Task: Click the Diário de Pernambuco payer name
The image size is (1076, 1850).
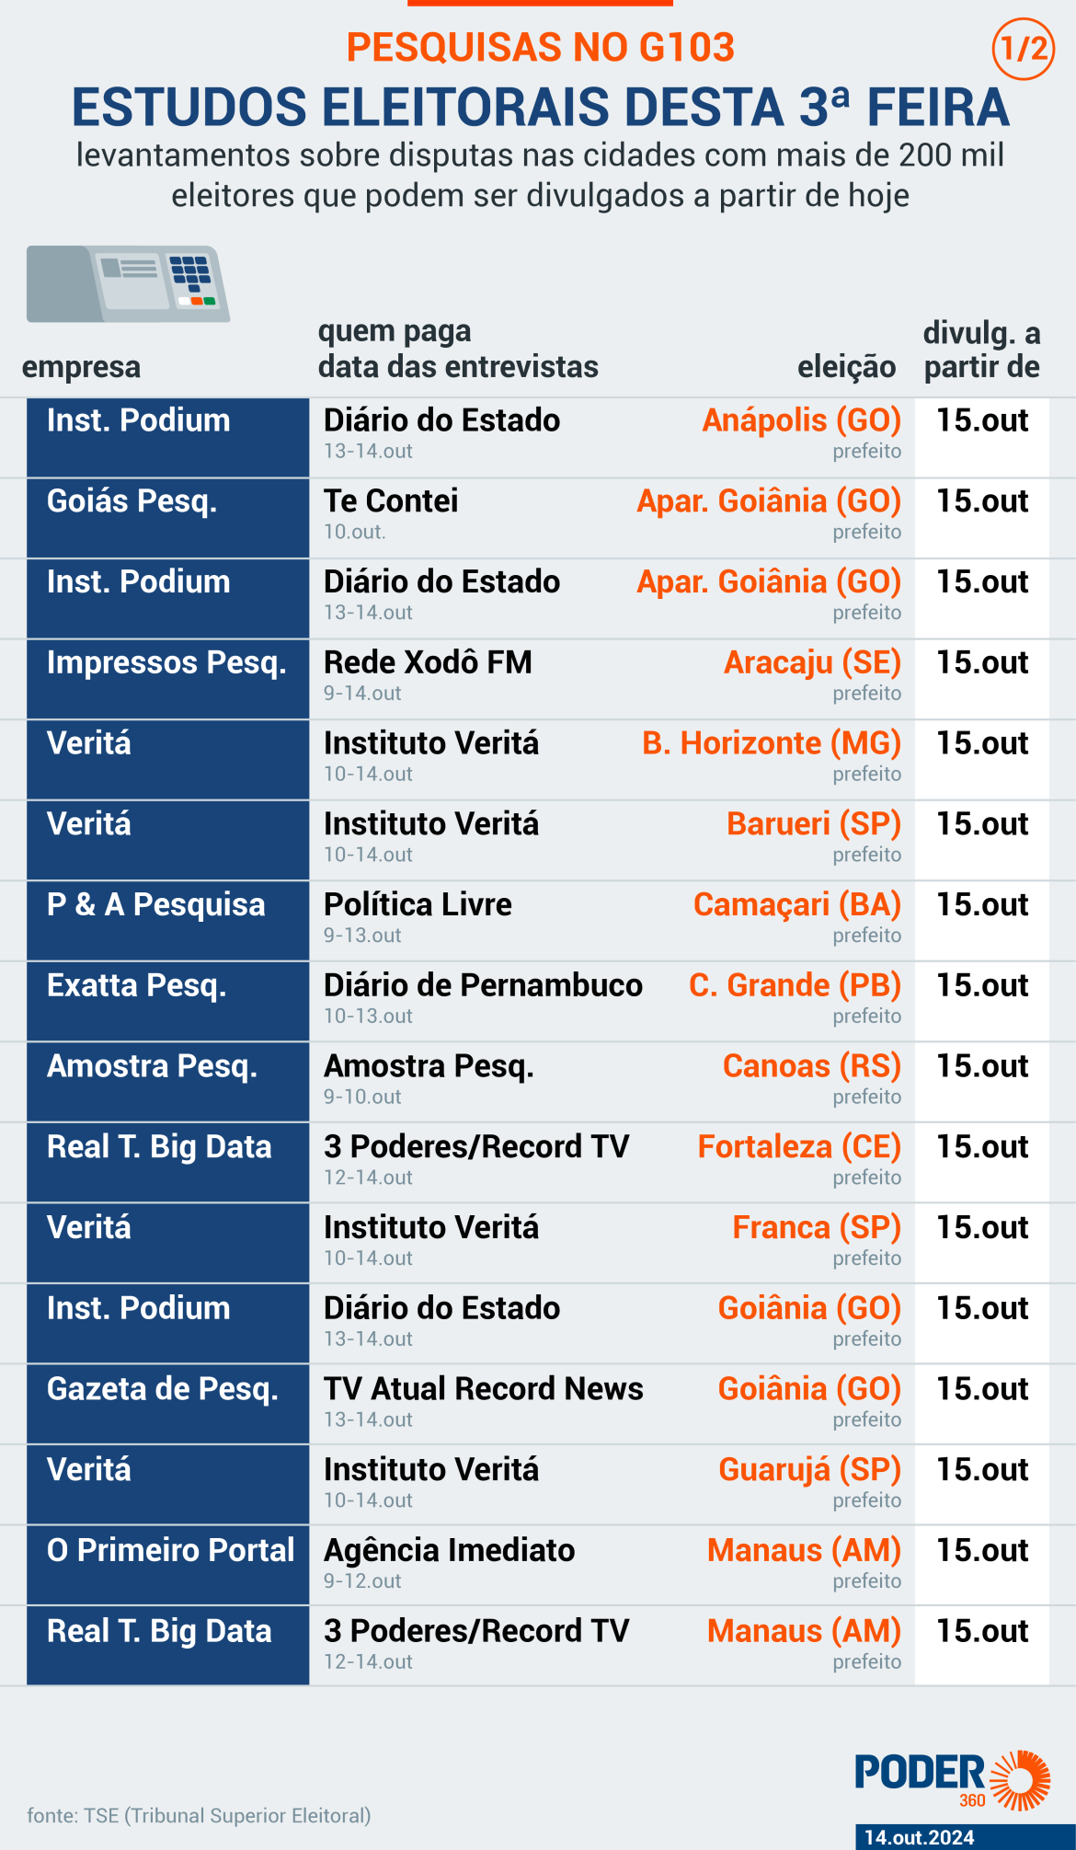Action: [483, 985]
